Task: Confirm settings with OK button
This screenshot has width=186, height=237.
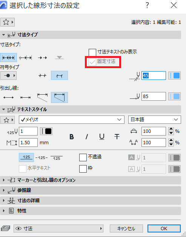Action: pyautogui.click(x=164, y=228)
